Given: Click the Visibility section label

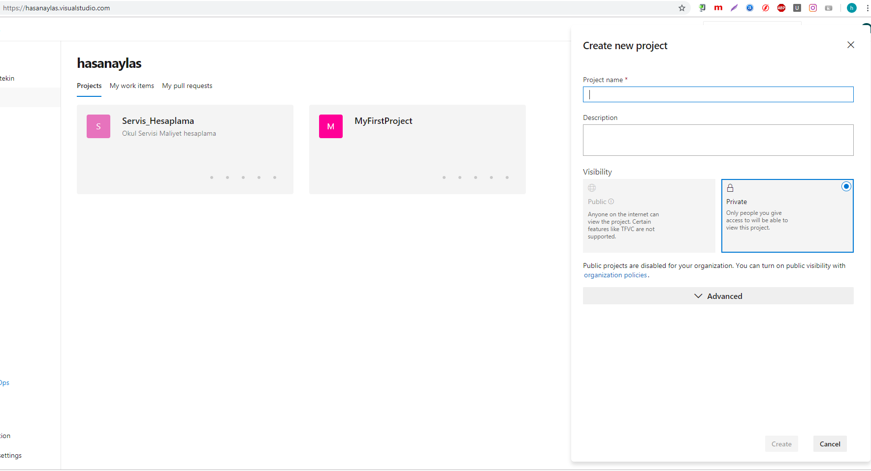Looking at the screenshot, I should [x=597, y=172].
